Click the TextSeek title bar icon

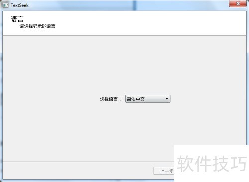[x=5, y=5]
